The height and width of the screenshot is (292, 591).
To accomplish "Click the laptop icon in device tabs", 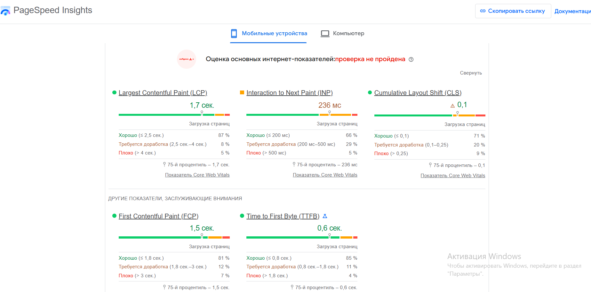I will (x=325, y=34).
